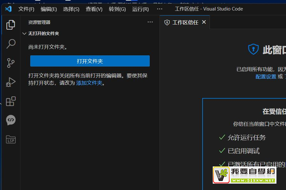Open the Explorer view in activity bar
286x190 pixels.
[x=11, y=25]
